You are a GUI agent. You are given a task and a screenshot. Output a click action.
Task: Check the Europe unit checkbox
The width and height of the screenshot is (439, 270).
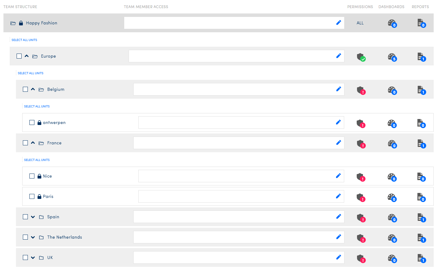(x=19, y=56)
